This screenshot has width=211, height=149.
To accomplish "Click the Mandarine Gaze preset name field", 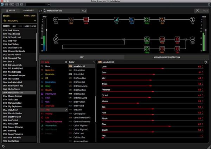I will [63, 11].
